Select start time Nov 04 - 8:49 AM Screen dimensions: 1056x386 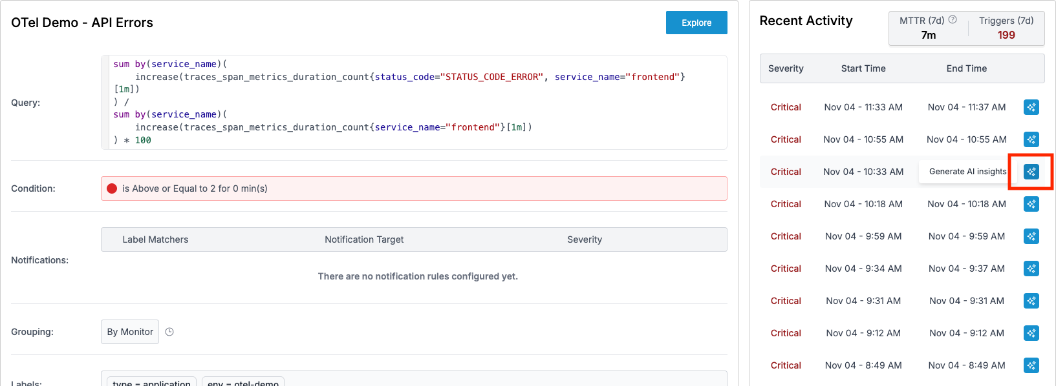863,365
